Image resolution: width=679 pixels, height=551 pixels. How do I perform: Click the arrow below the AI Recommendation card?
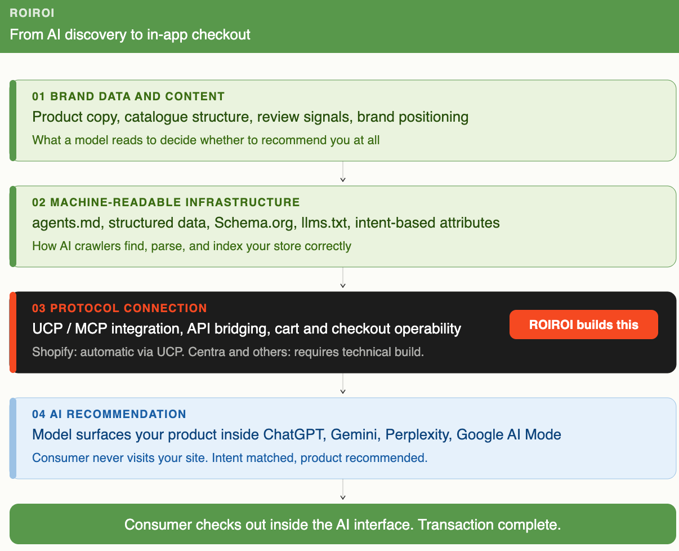pyautogui.click(x=343, y=490)
